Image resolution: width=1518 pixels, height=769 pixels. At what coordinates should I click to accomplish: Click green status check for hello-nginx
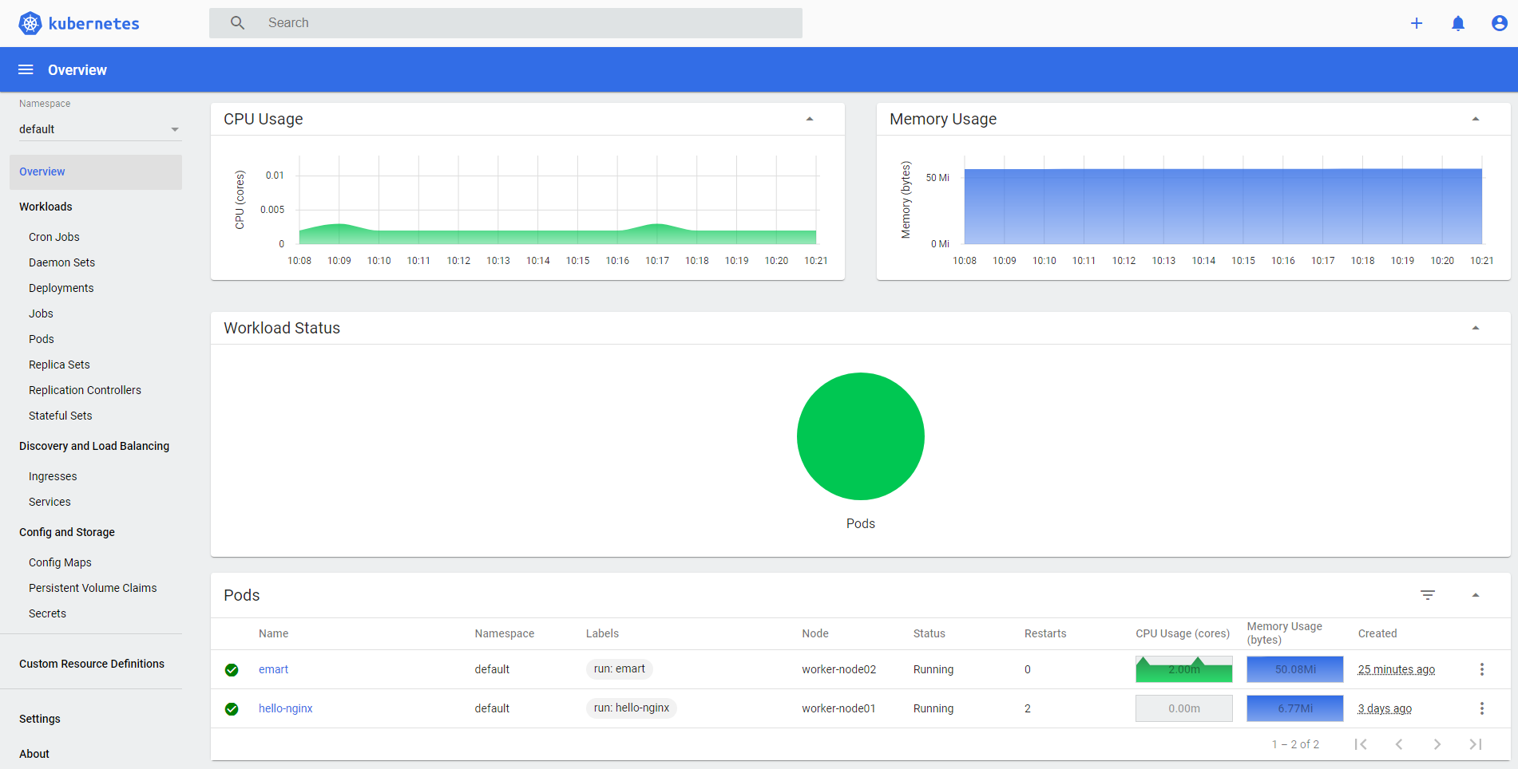click(x=232, y=709)
